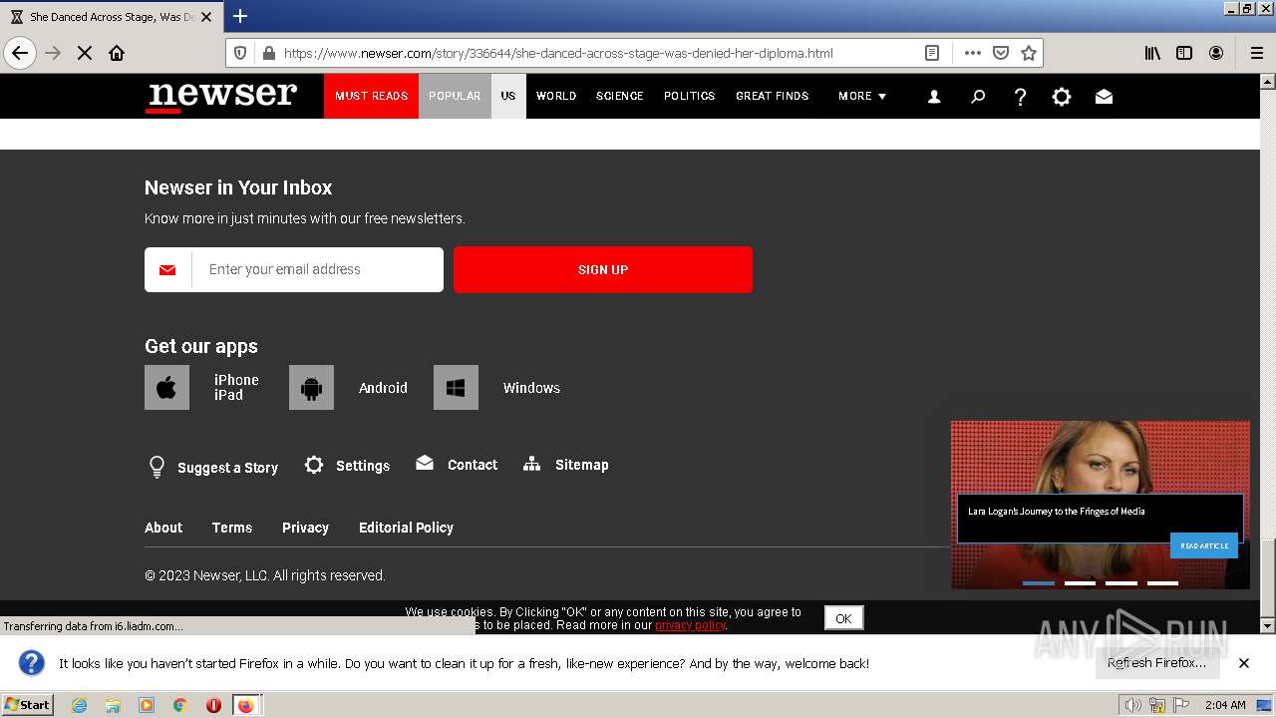Open the Suggest a Story link

(227, 468)
